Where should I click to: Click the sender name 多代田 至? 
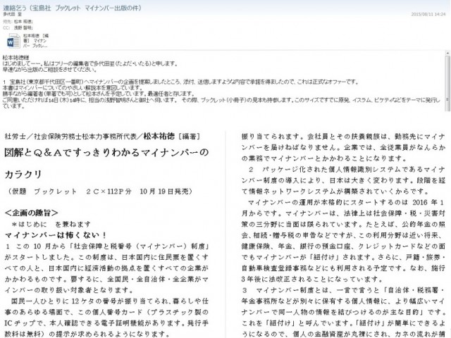13,14
